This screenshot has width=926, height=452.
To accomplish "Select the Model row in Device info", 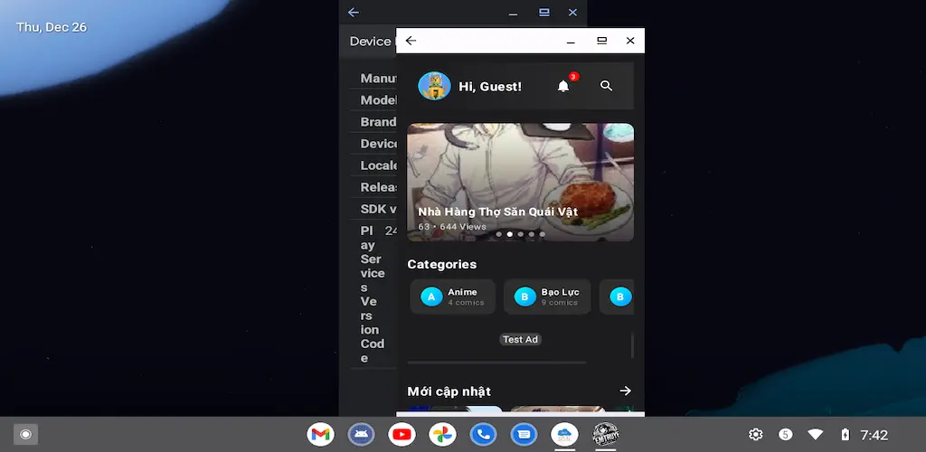I will pos(373,100).
